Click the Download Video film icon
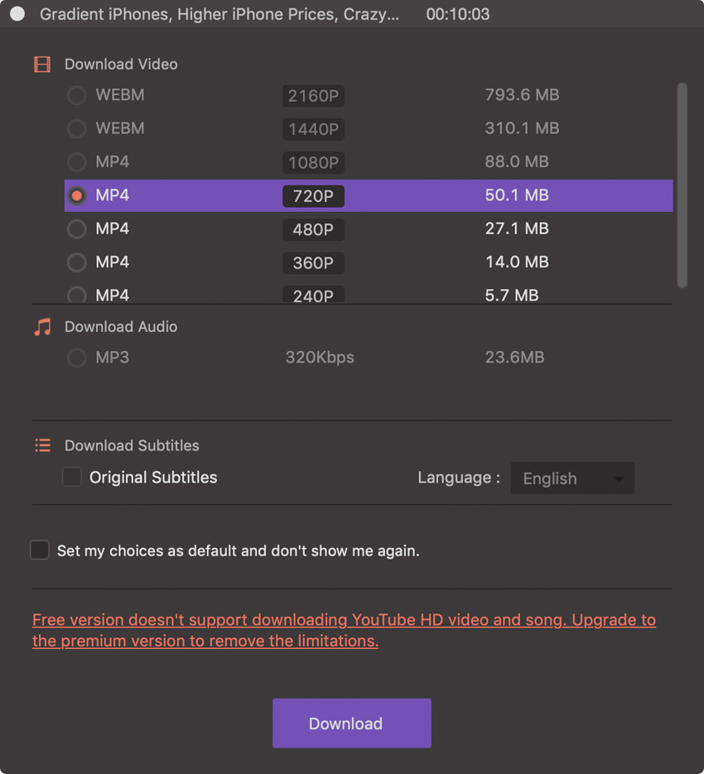This screenshot has height=774, width=704. (x=42, y=65)
